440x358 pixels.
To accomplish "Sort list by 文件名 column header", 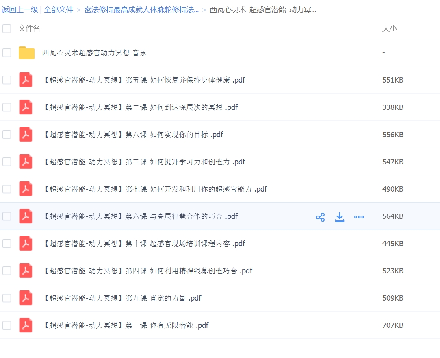I will 29,28.
